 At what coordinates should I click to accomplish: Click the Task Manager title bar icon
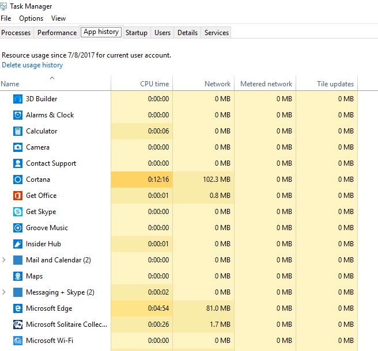pyautogui.click(x=3, y=6)
